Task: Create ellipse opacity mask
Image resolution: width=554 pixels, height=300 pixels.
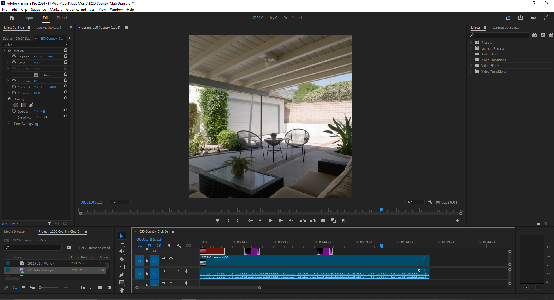Action: (16, 105)
